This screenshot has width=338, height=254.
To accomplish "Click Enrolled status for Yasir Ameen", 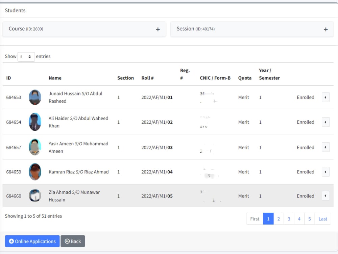I will (306, 148).
